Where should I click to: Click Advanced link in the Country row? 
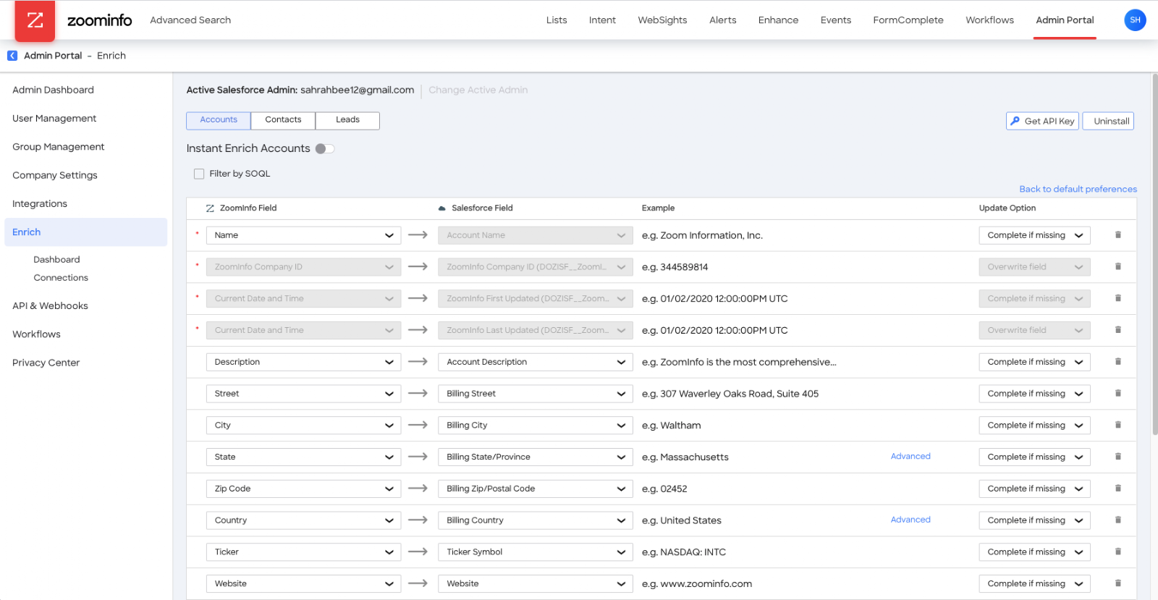tap(910, 520)
